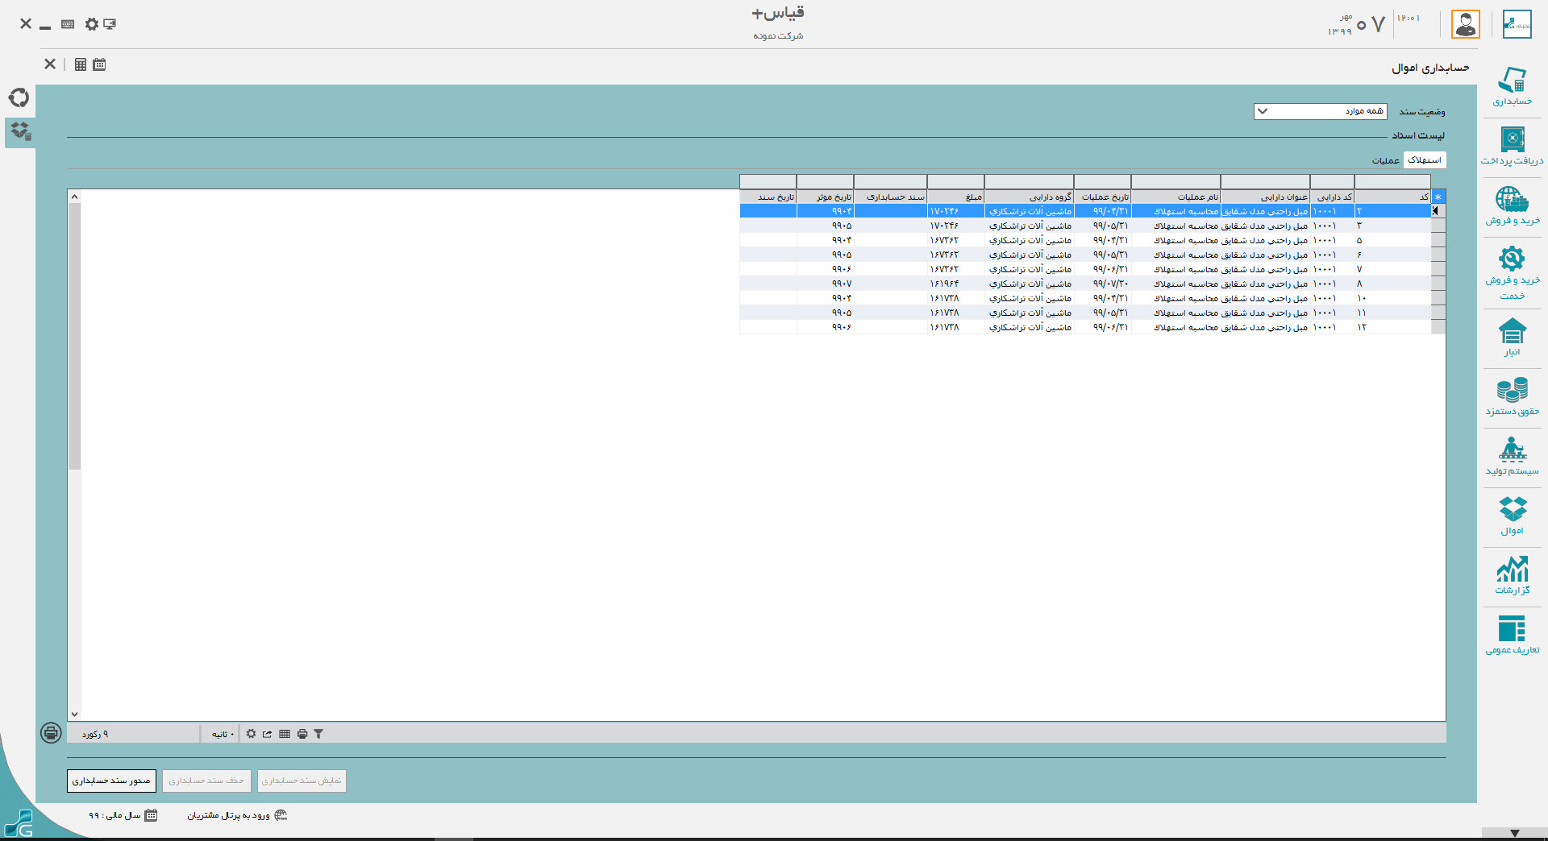Select table row with code ۸
The width and height of the screenshot is (1548, 841).
coord(1092,284)
